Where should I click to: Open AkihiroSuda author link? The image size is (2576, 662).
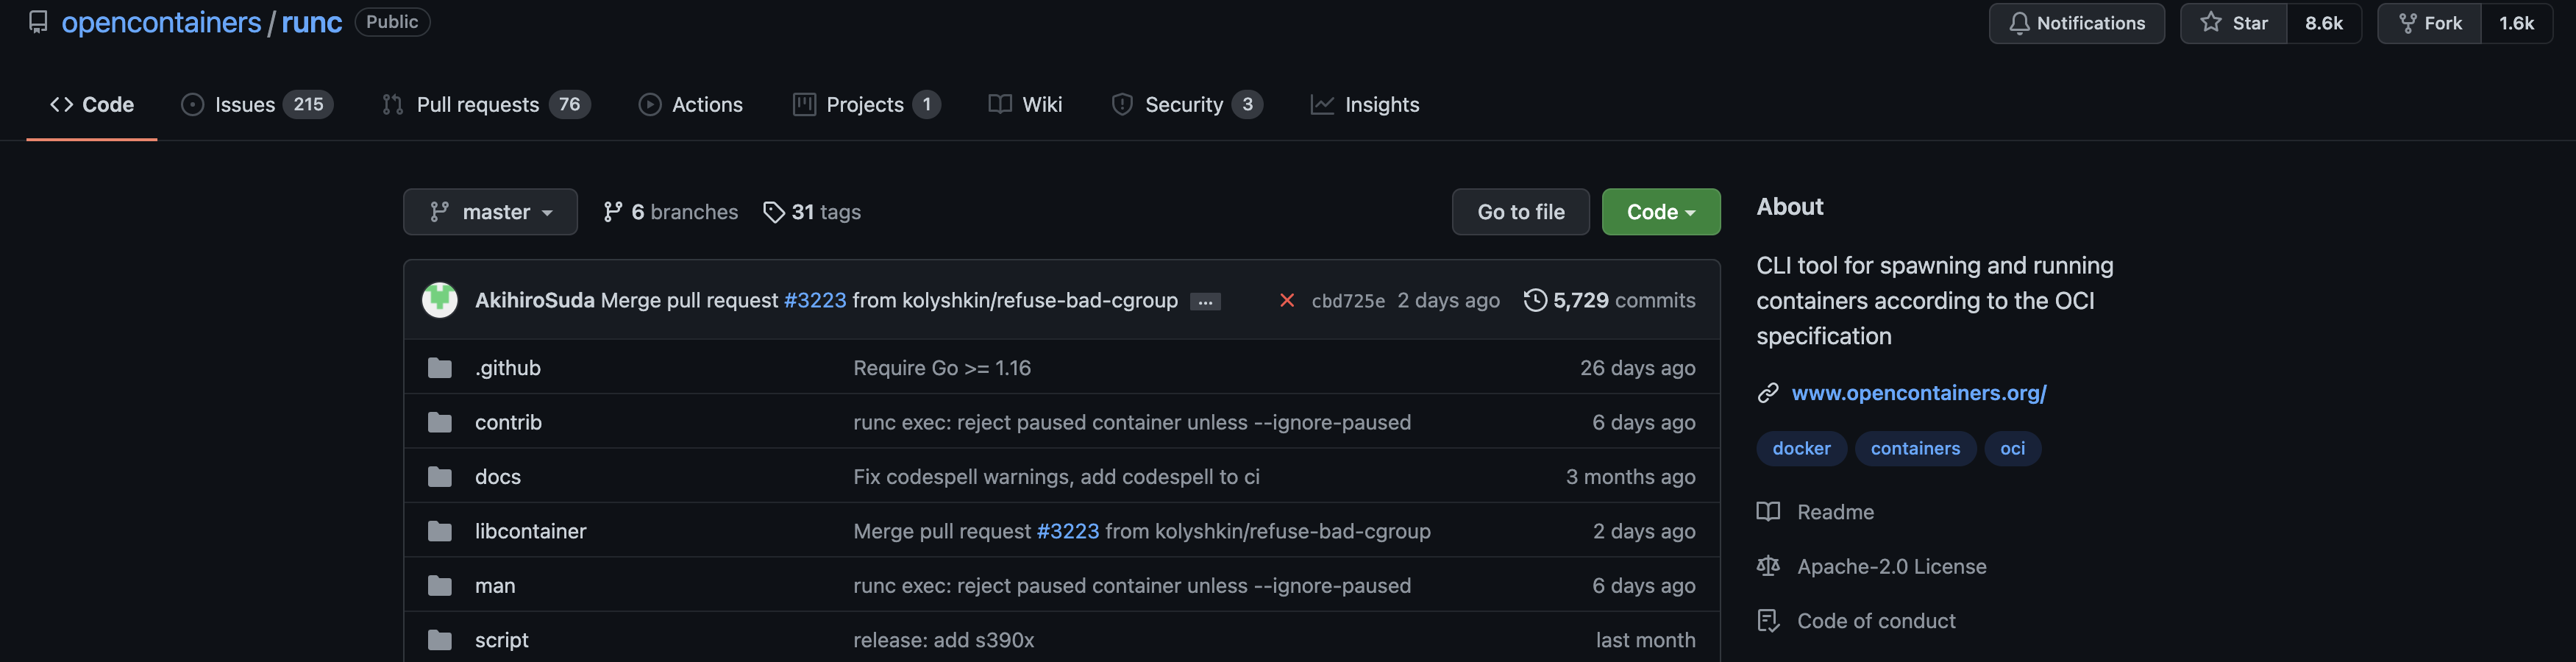pyautogui.click(x=534, y=300)
